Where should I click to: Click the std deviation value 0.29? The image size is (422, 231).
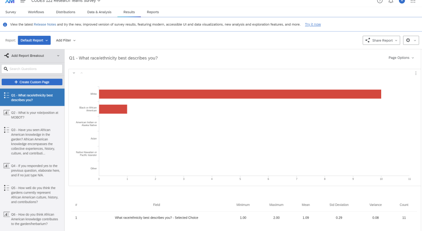pyautogui.click(x=339, y=217)
